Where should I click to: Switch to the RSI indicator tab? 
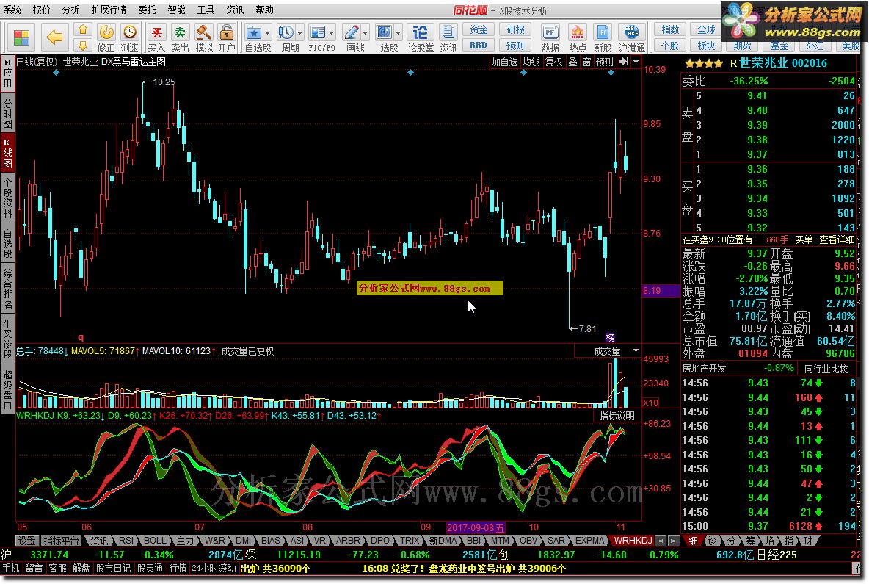point(126,540)
